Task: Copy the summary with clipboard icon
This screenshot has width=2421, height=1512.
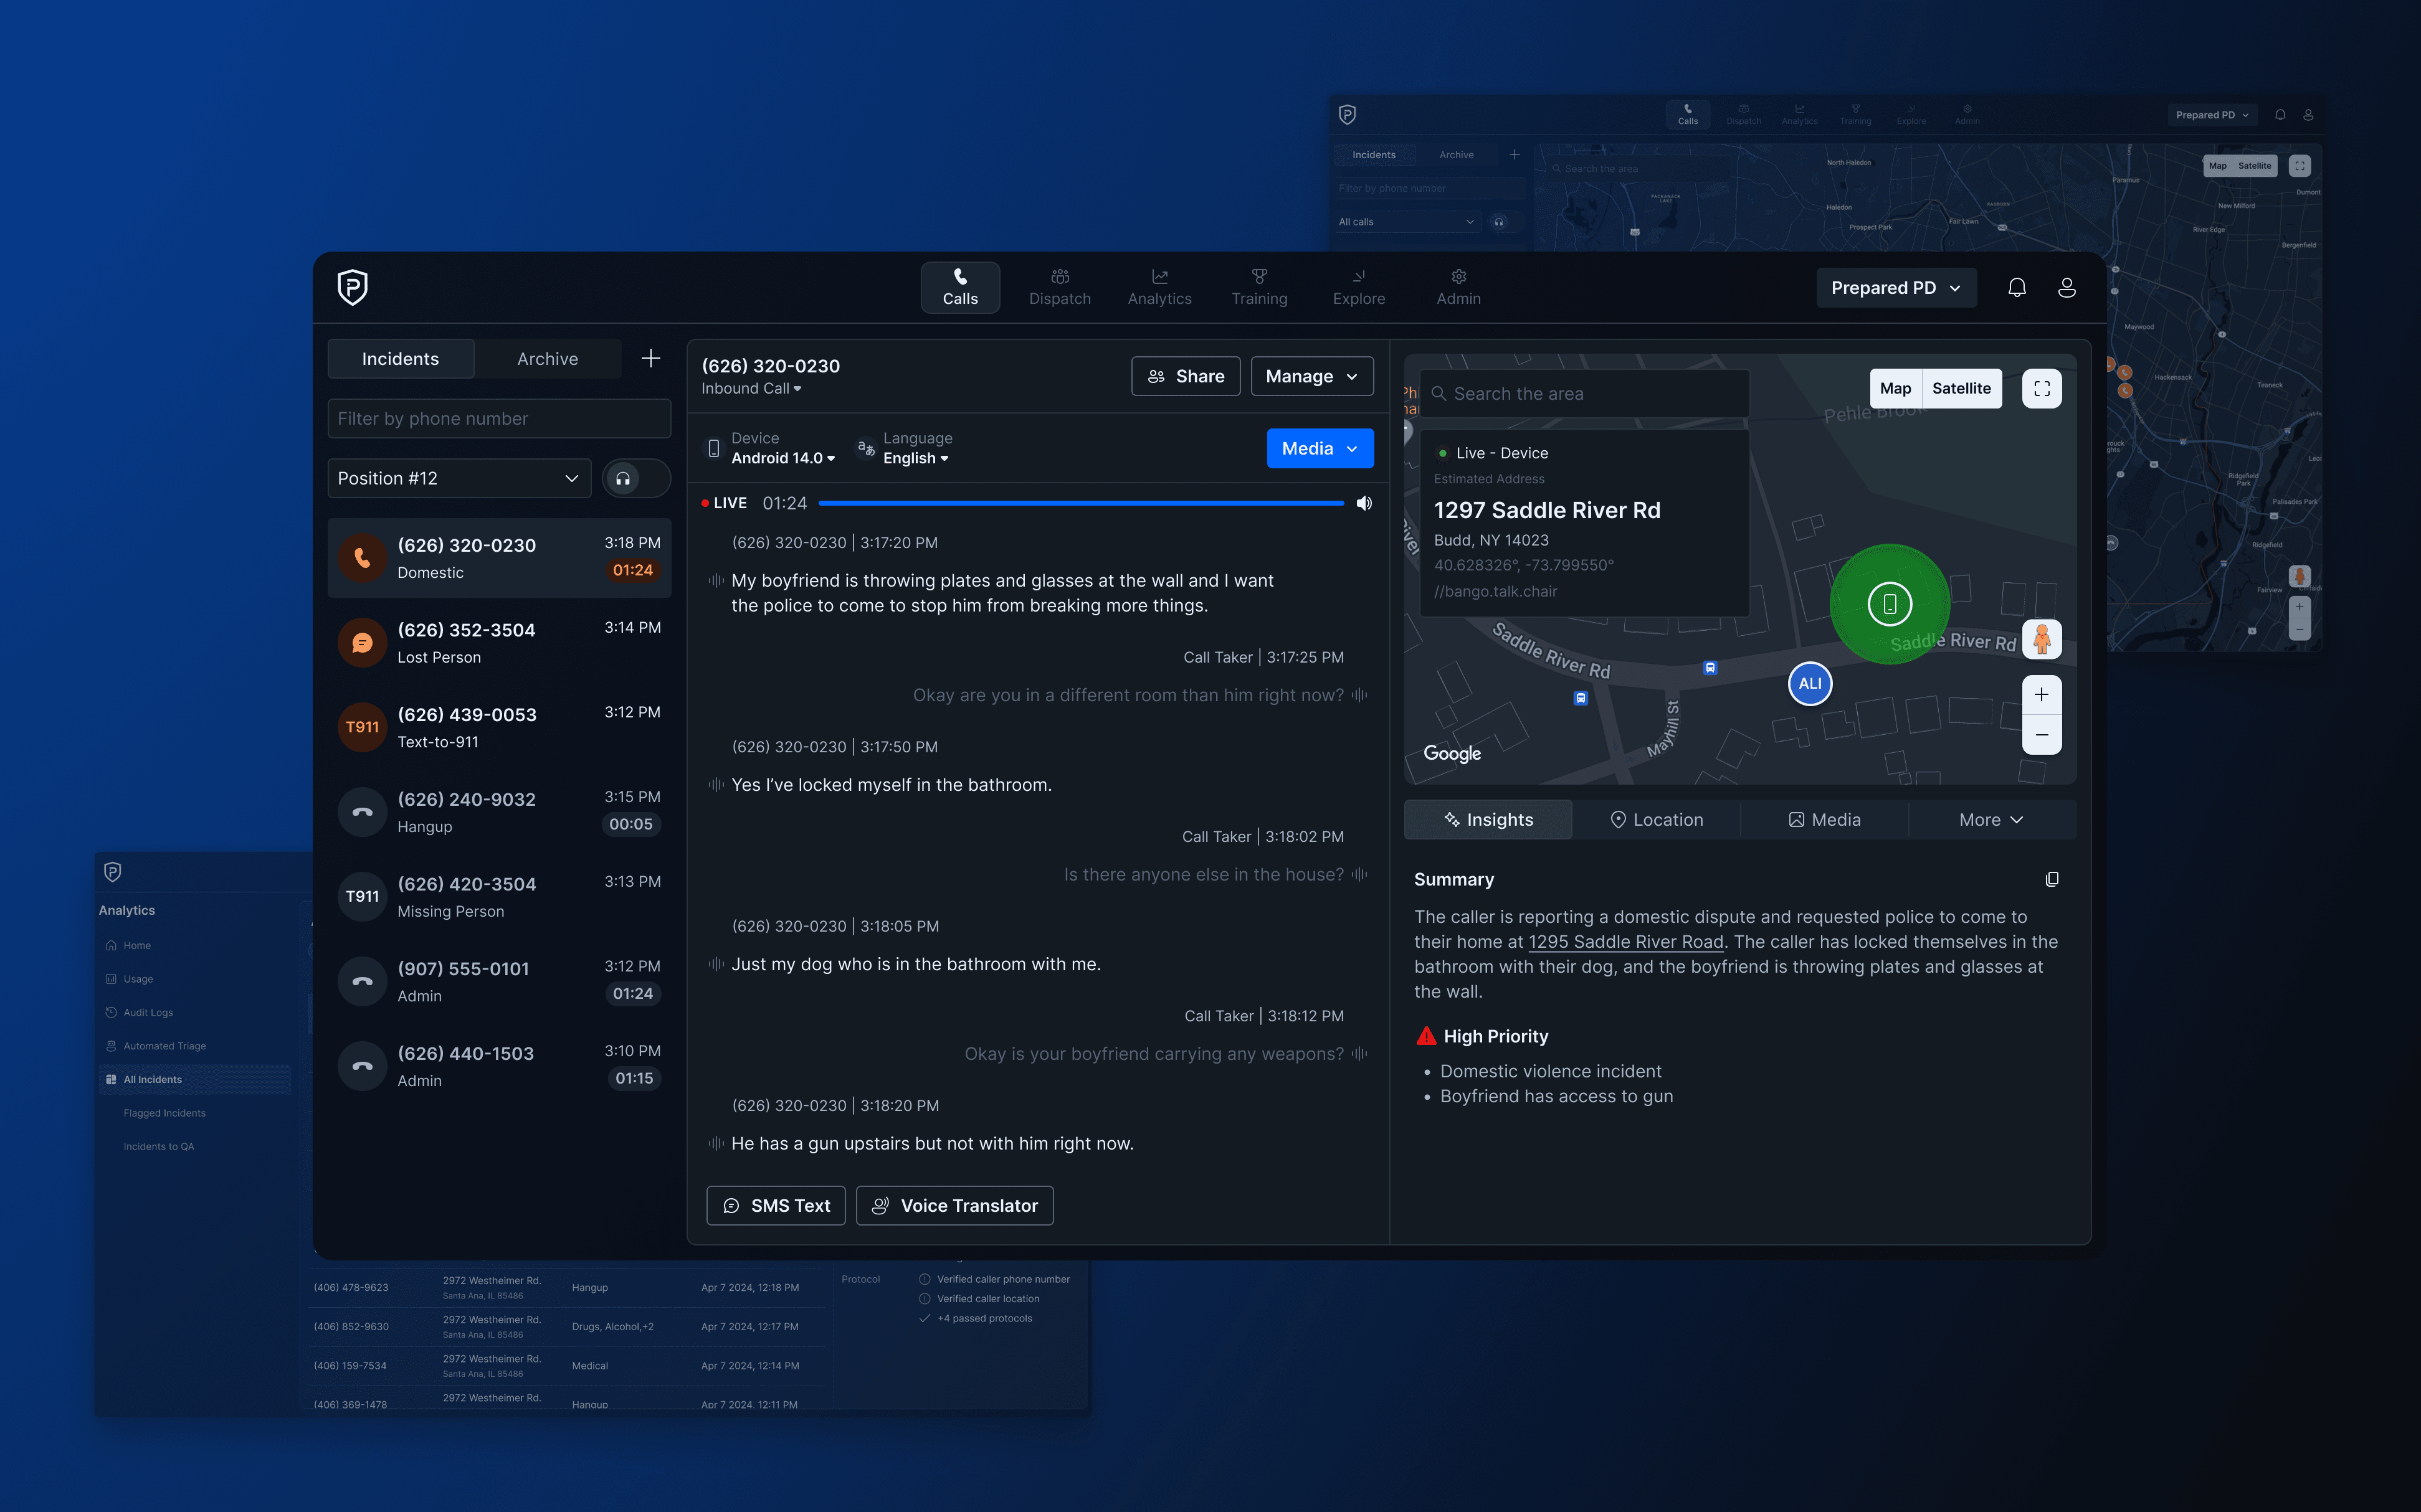Action: [x=2052, y=879]
